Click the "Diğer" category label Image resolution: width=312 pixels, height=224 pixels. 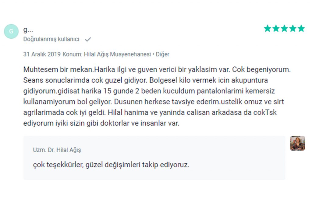tap(162, 54)
